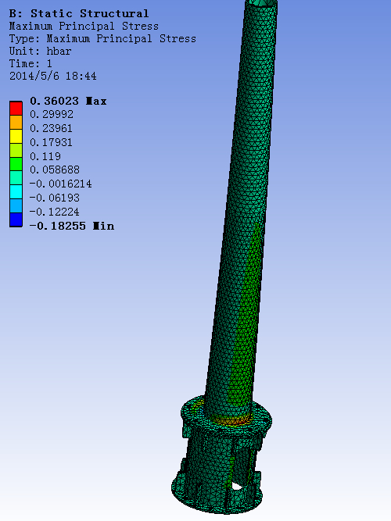Click the 'Time: 1' legend line
This screenshot has width=391, height=521.
pos(30,63)
